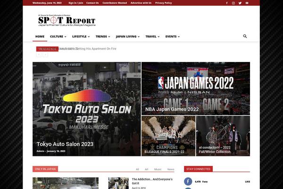Open the Instagram icon in top bar
The width and height of the screenshot is (283, 189).
click(233, 3)
